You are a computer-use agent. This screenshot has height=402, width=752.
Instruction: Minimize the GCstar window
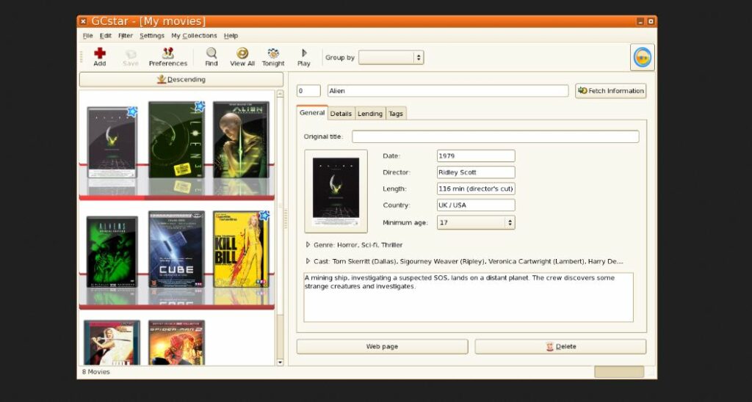(640, 21)
